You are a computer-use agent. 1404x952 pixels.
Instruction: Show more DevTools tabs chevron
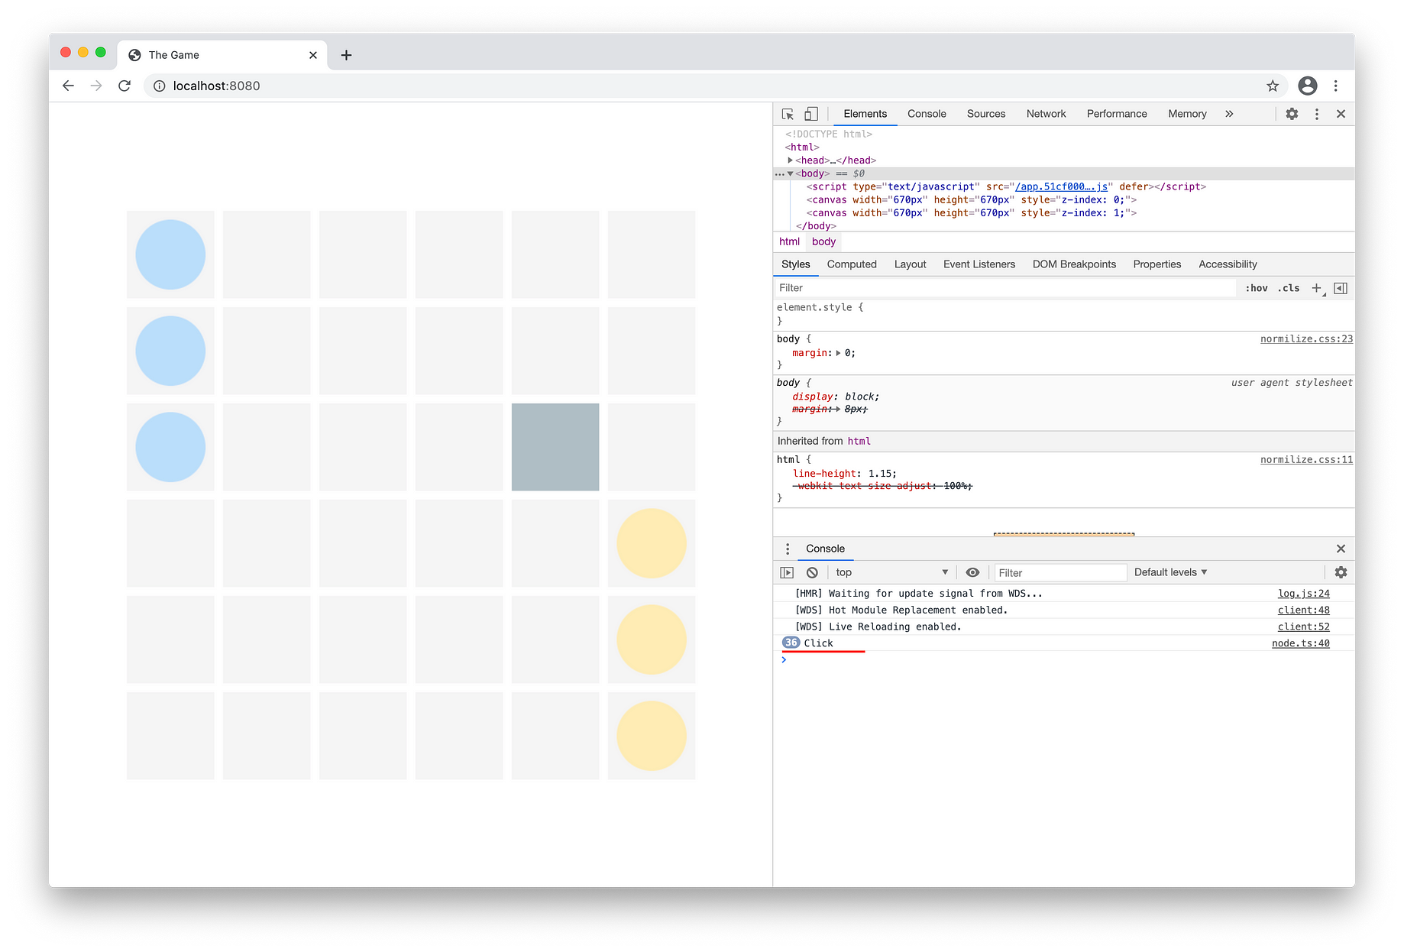click(1229, 114)
